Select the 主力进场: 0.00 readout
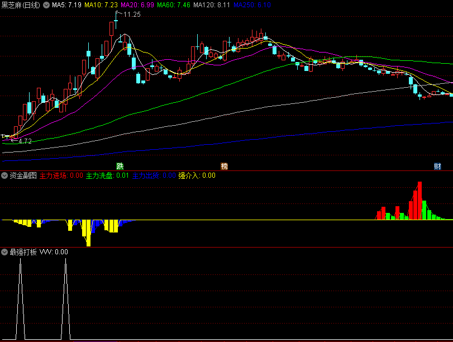 pos(61,175)
